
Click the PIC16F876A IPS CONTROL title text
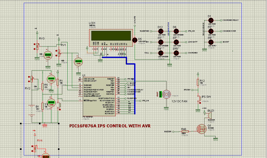pos(110,126)
